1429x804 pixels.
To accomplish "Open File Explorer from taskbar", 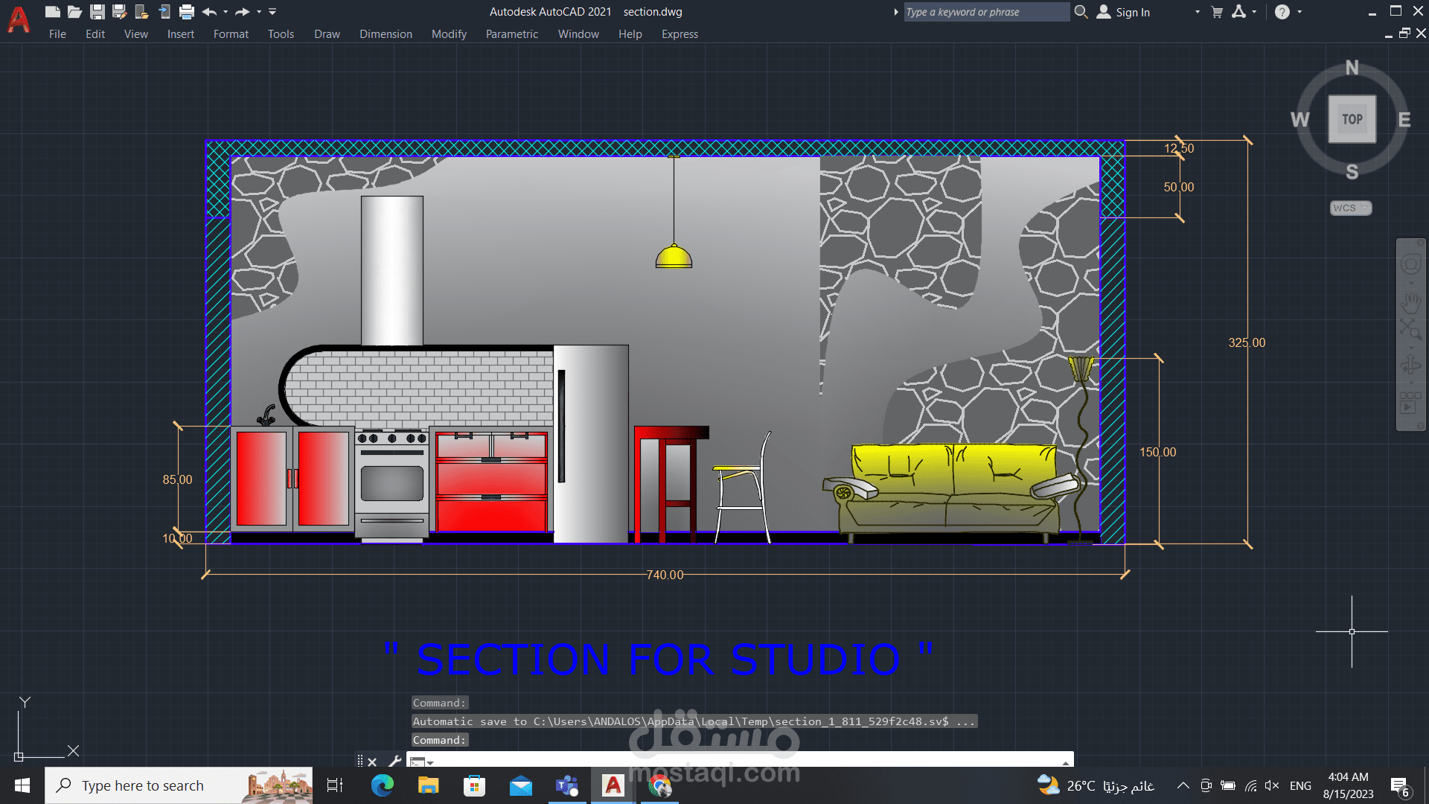I will pos(429,785).
